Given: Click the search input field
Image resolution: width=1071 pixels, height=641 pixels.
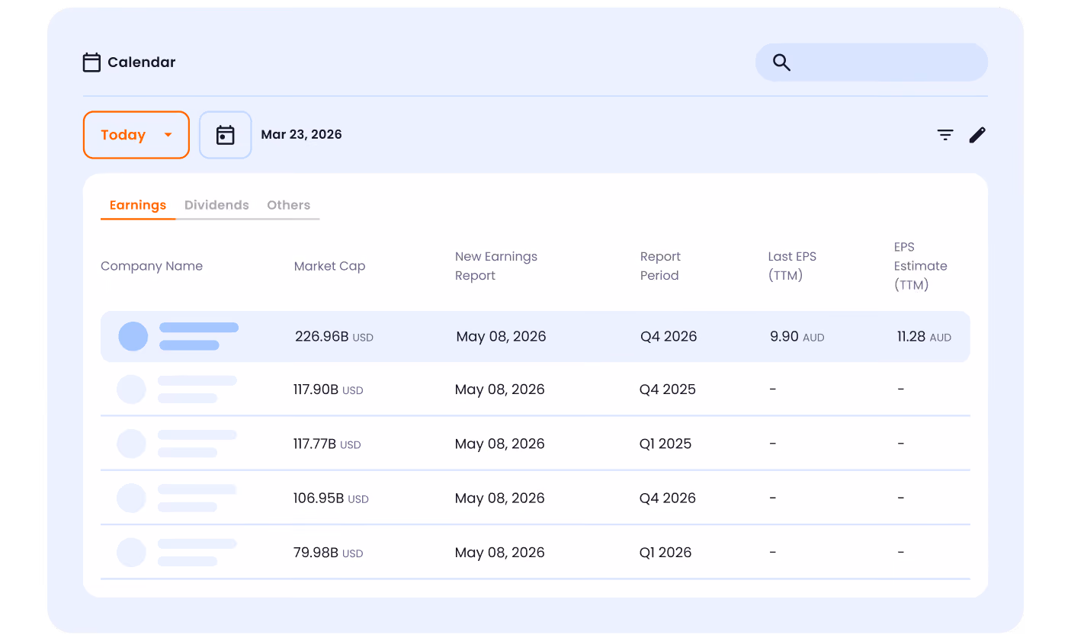Looking at the screenshot, I should click(871, 62).
